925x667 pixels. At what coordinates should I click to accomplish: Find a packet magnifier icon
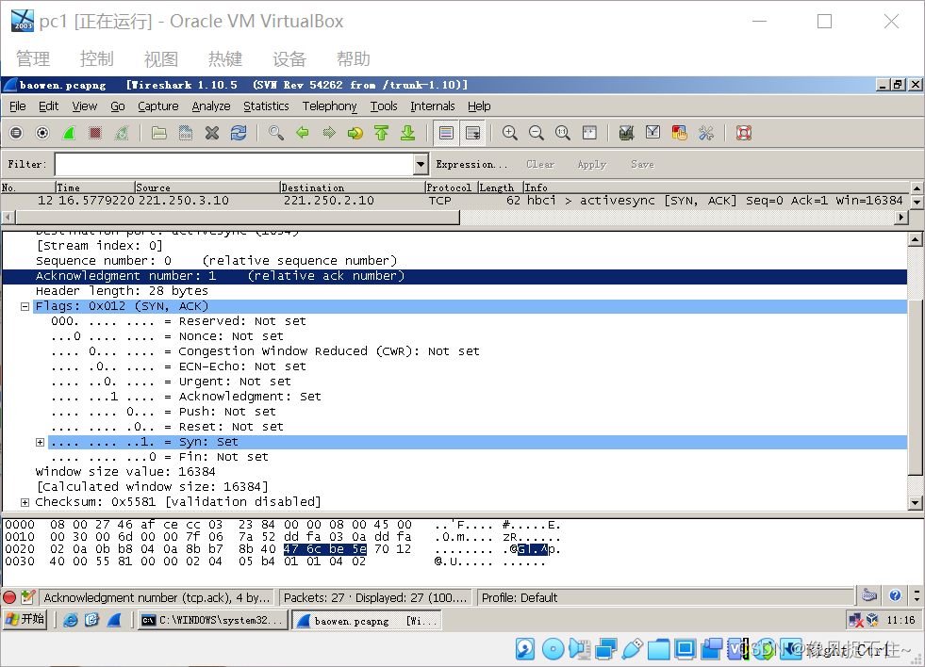coord(275,133)
